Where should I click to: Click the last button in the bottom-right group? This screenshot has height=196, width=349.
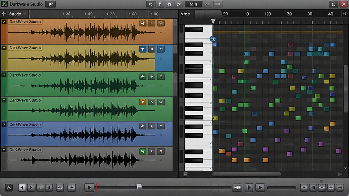tap(340, 188)
